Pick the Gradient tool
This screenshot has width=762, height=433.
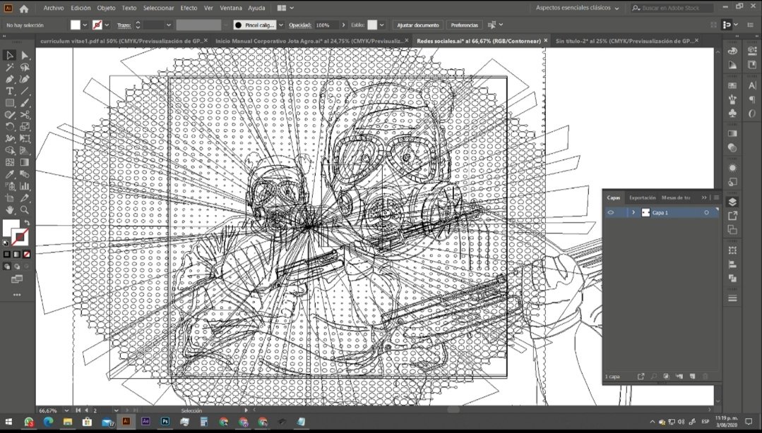click(x=25, y=163)
